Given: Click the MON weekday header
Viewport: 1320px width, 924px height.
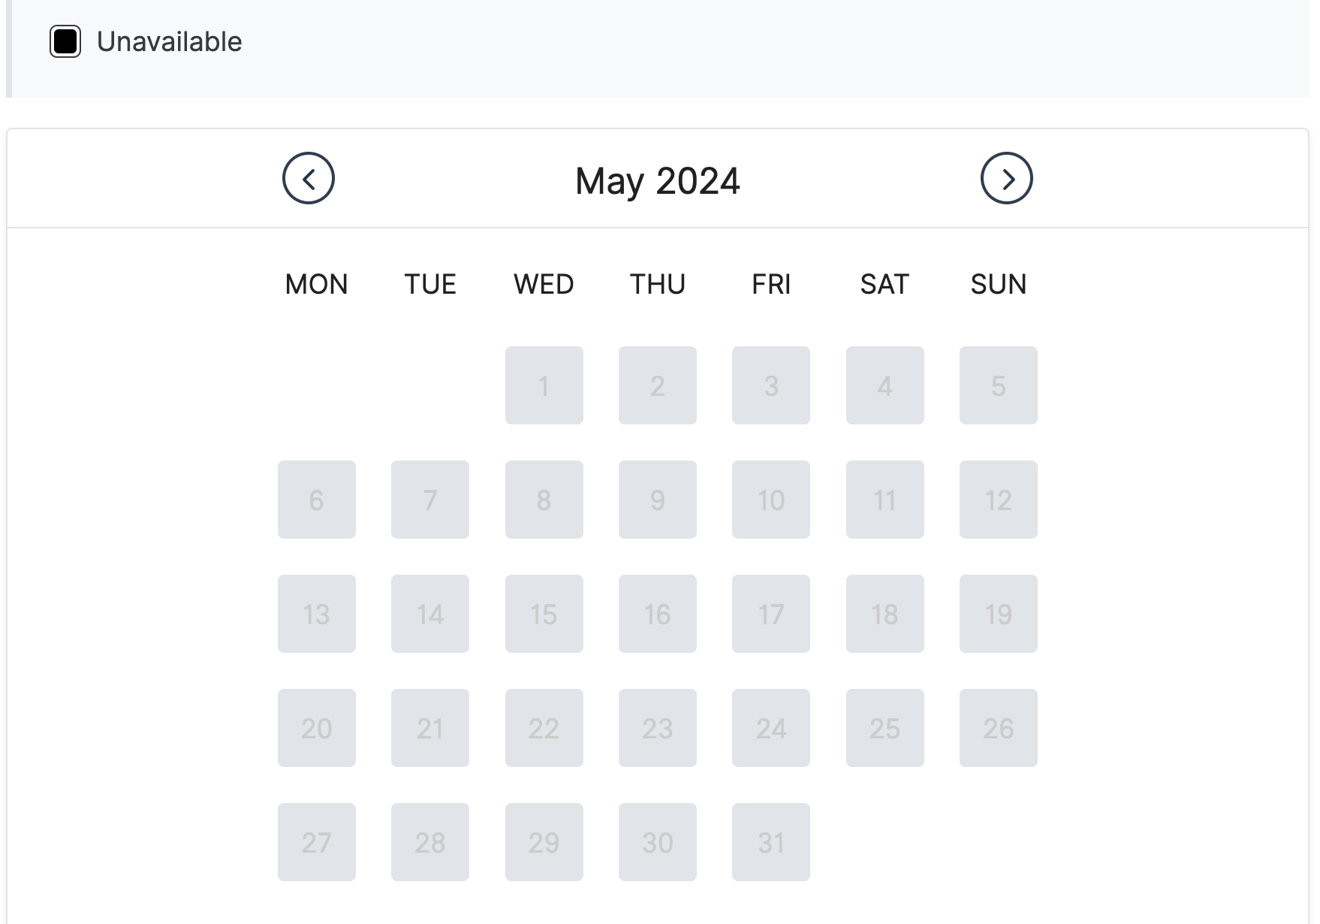Looking at the screenshot, I should pyautogui.click(x=316, y=284).
